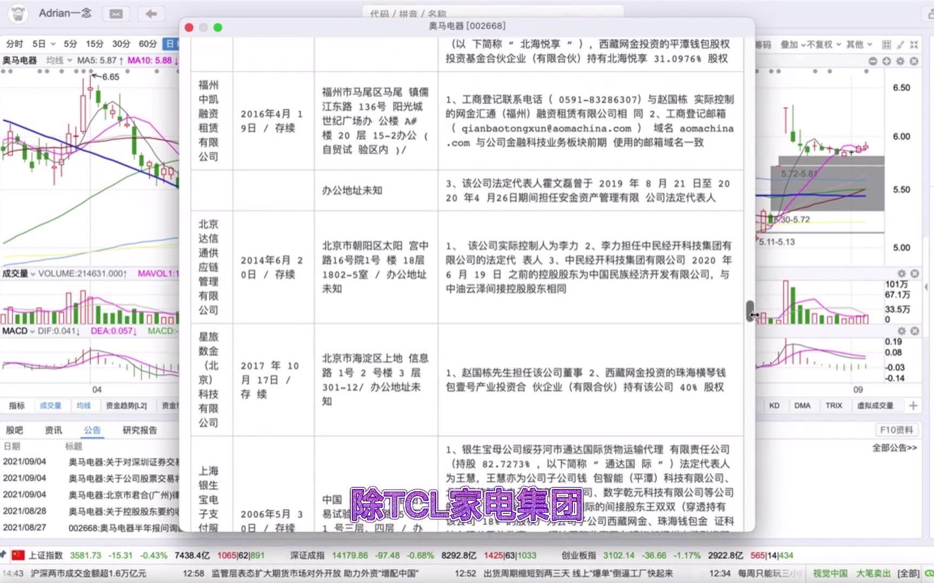Zoom out main chart with minus icon
The image size is (934, 583).
872,61
